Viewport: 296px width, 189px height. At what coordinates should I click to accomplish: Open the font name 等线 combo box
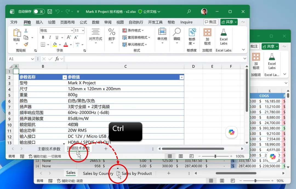(x=56, y=30)
